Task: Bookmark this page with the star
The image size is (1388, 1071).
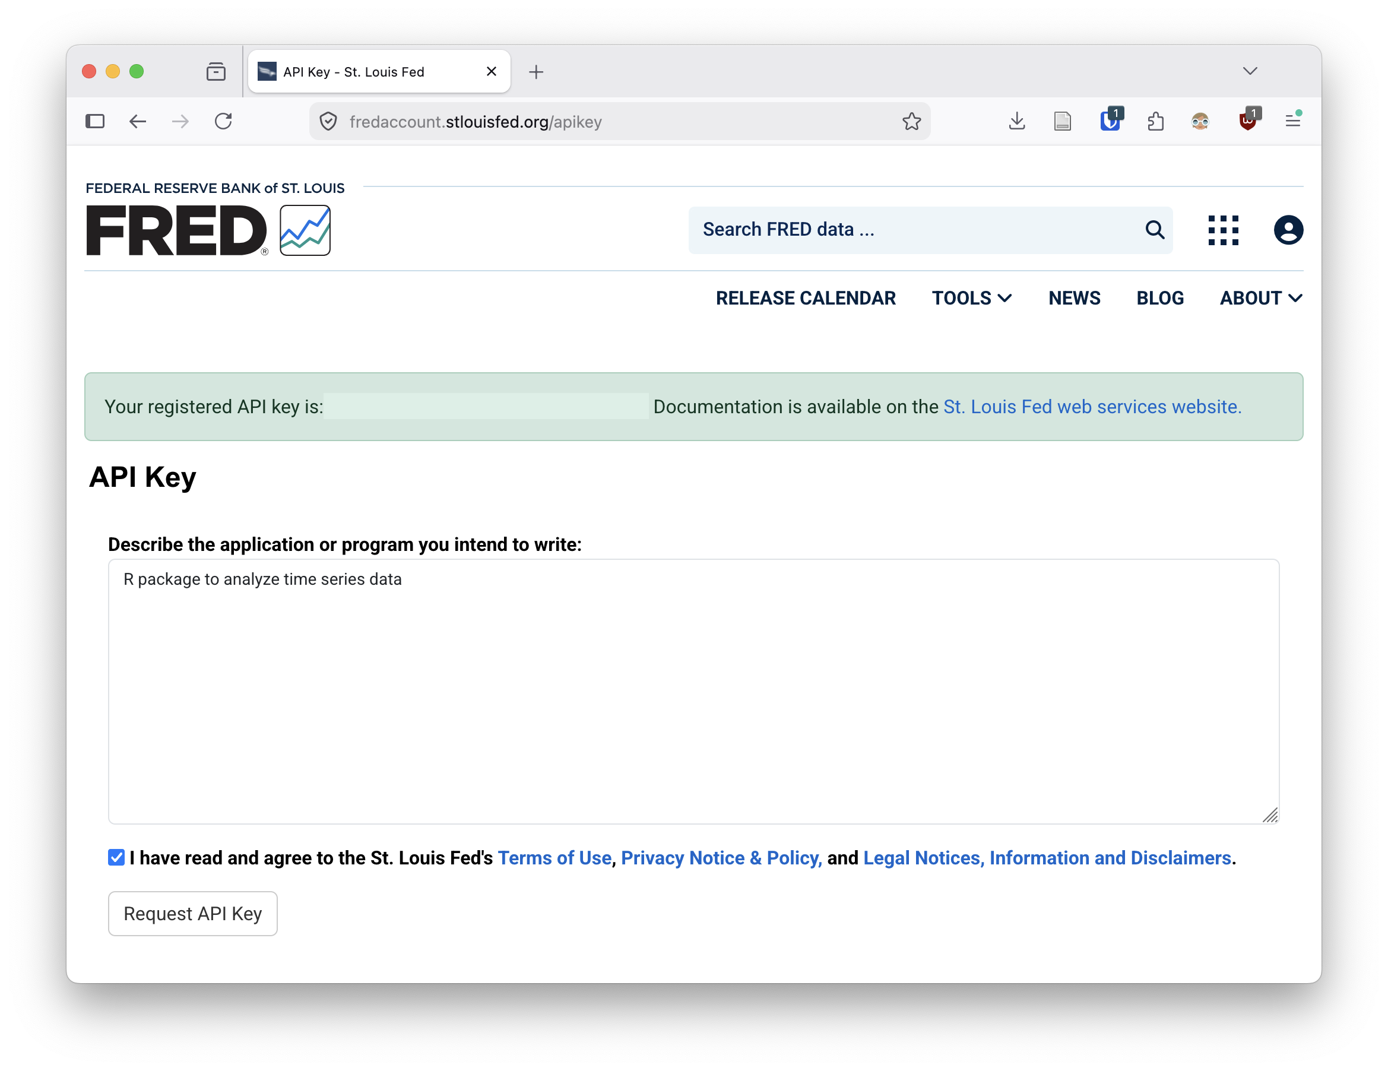Action: (911, 121)
